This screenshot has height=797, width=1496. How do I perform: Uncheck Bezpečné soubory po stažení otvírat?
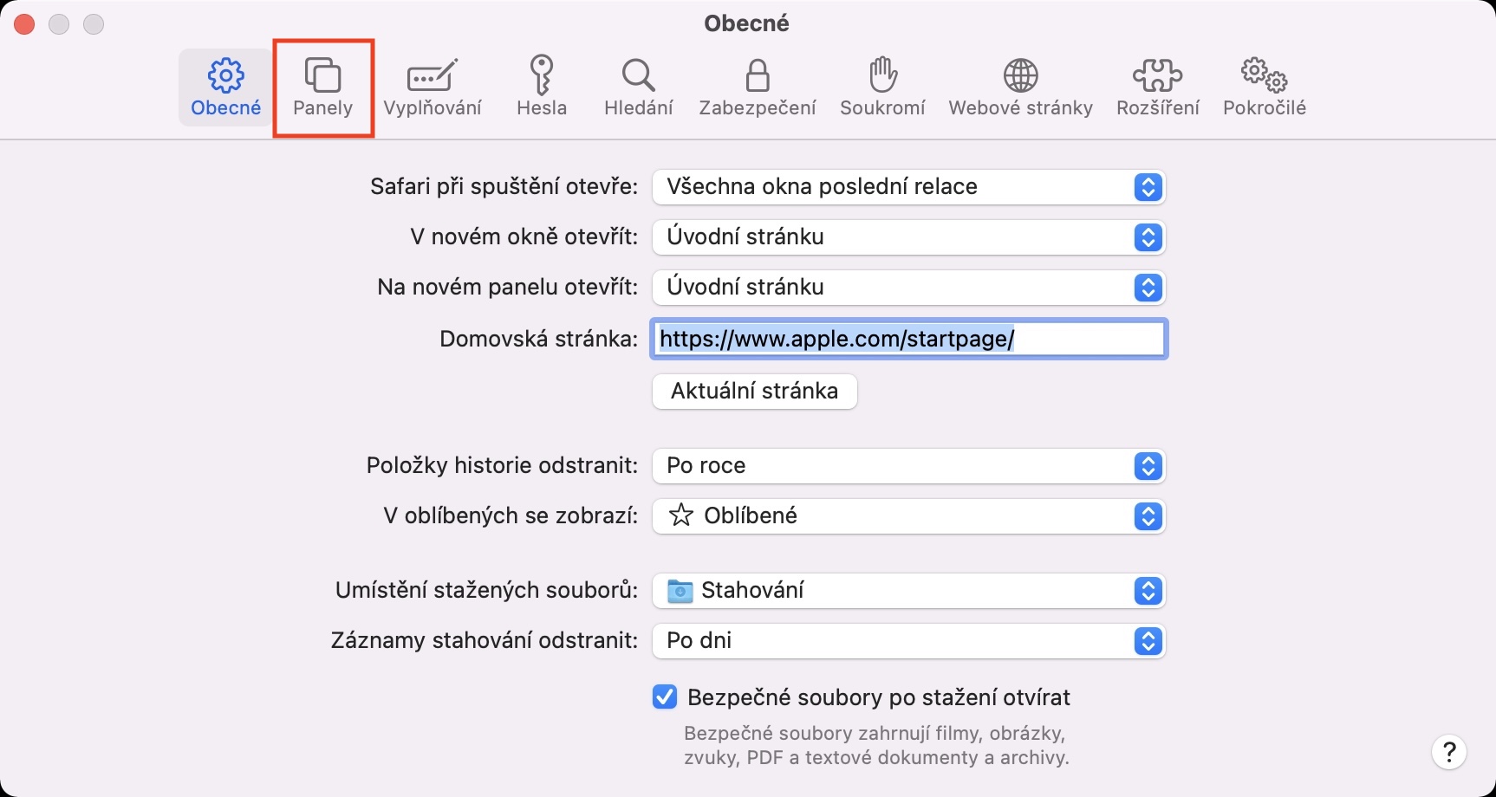pyautogui.click(x=665, y=697)
